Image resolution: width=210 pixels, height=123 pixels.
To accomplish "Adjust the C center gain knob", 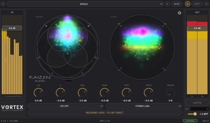I will [x=60, y=93].
